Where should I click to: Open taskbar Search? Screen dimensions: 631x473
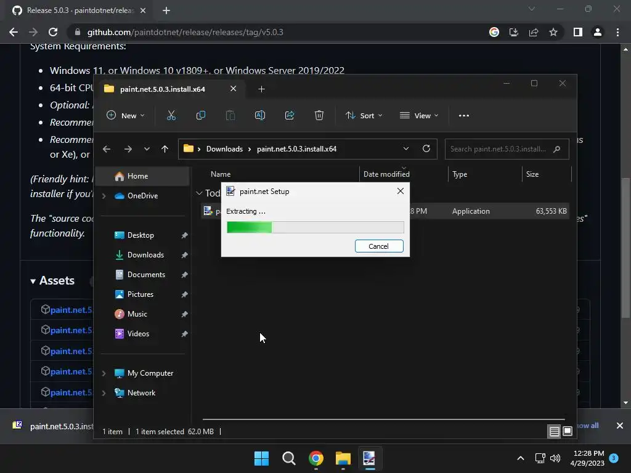pyautogui.click(x=288, y=458)
